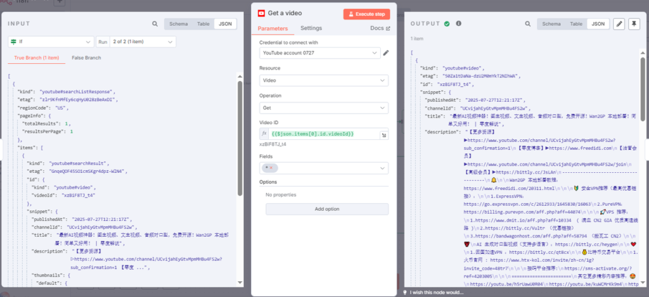Image resolution: width=649 pixels, height=297 pixels.
Task: Switch output view to Table
Action: click(x=575, y=24)
